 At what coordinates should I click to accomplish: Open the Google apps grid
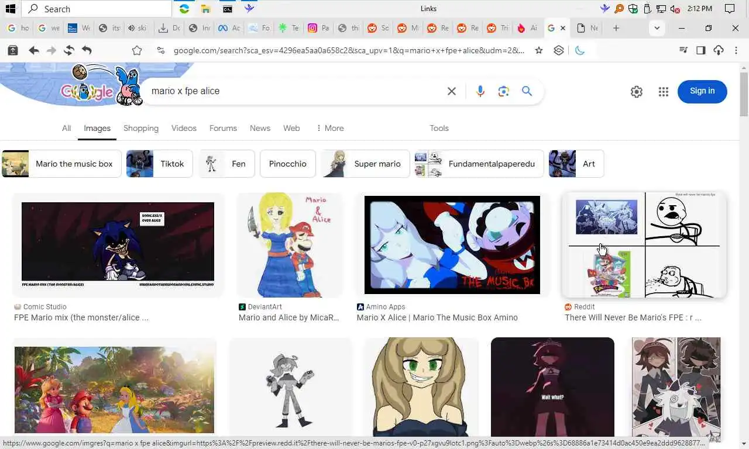(664, 91)
